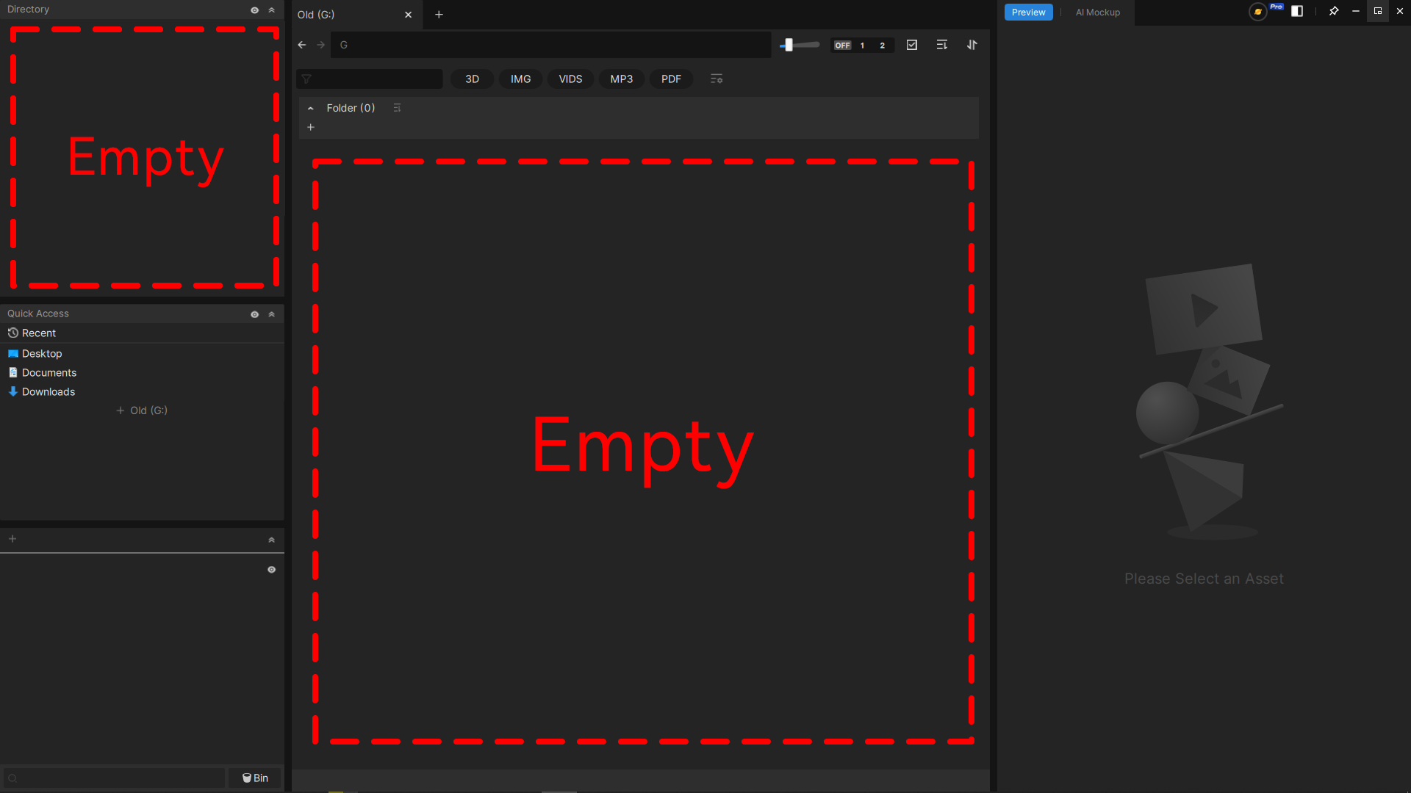Open Documents in Quick Access

click(142, 373)
